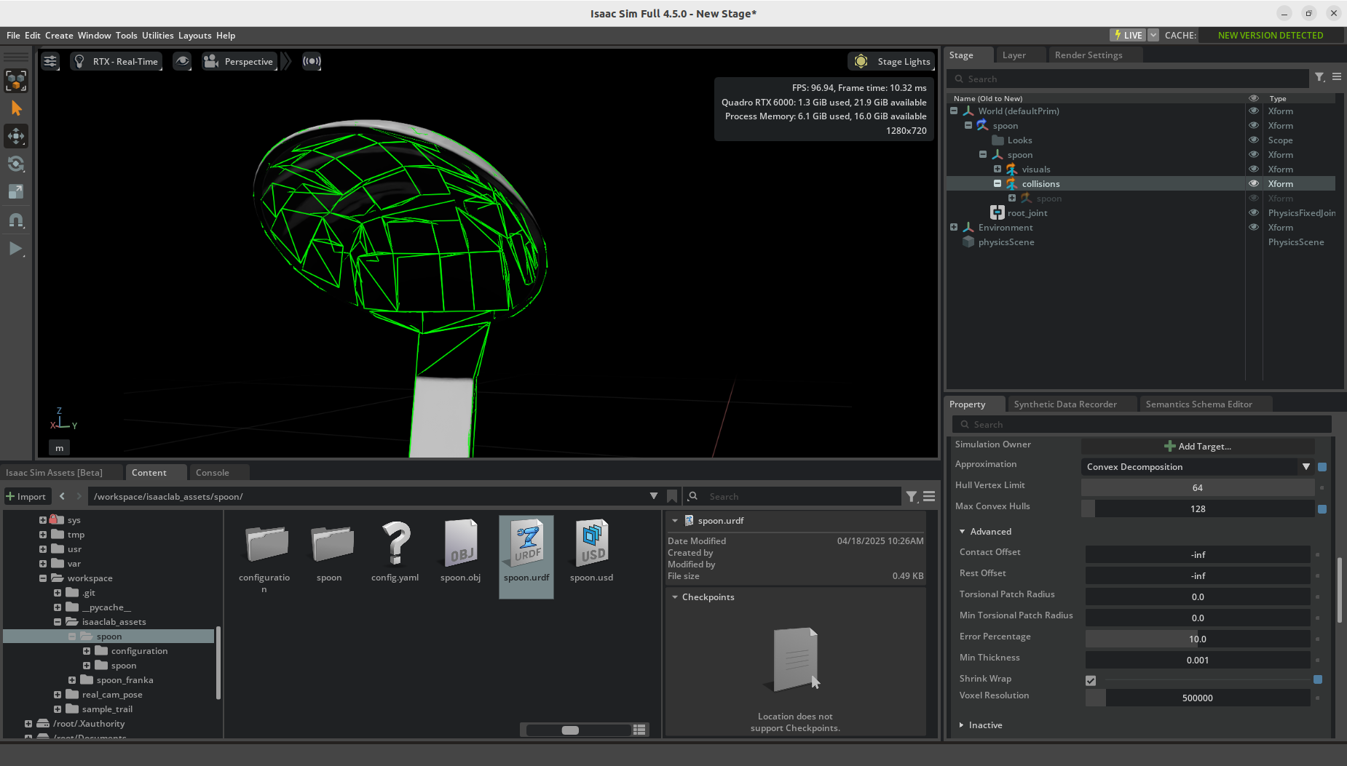Click Add Target for Simulation Owner
The image size is (1347, 766).
click(1198, 447)
